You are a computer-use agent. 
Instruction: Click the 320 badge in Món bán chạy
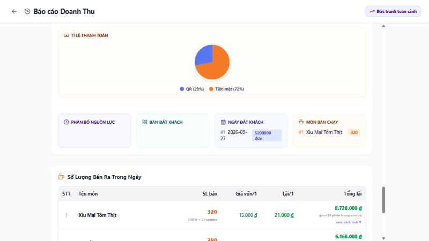coord(354,132)
